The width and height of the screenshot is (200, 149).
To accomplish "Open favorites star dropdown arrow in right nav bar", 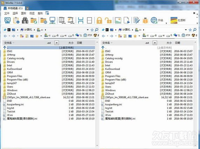I will click(x=139, y=36).
